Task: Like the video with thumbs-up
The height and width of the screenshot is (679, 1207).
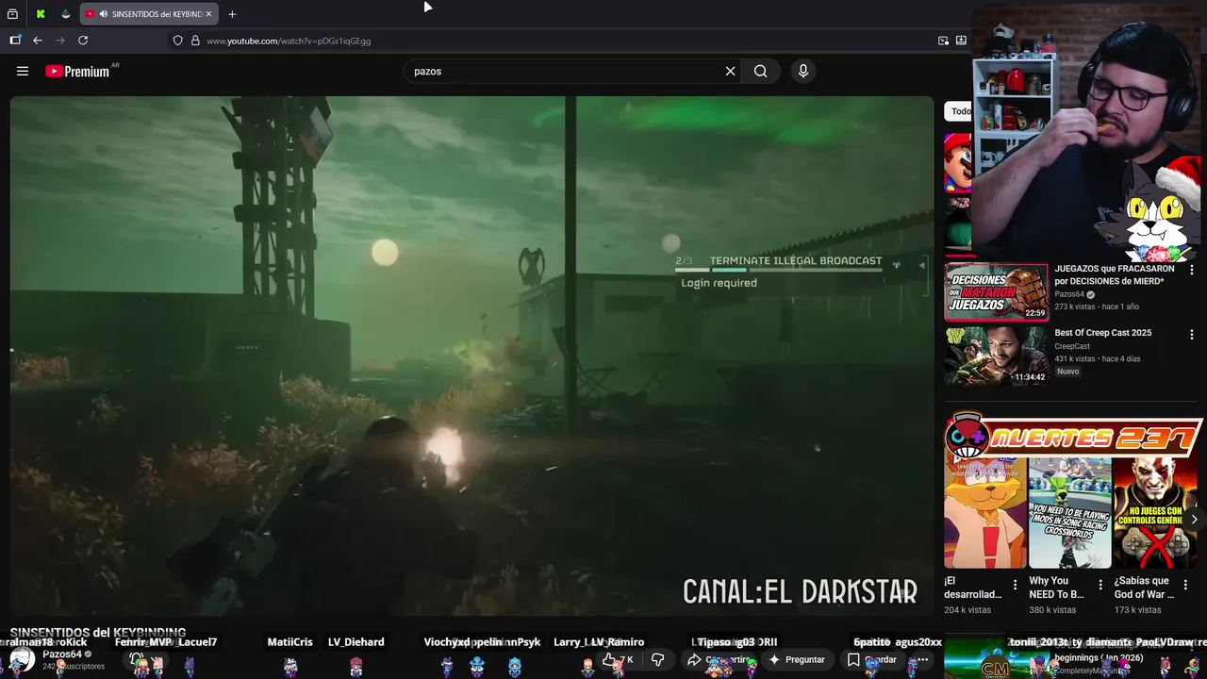Action: [619, 659]
